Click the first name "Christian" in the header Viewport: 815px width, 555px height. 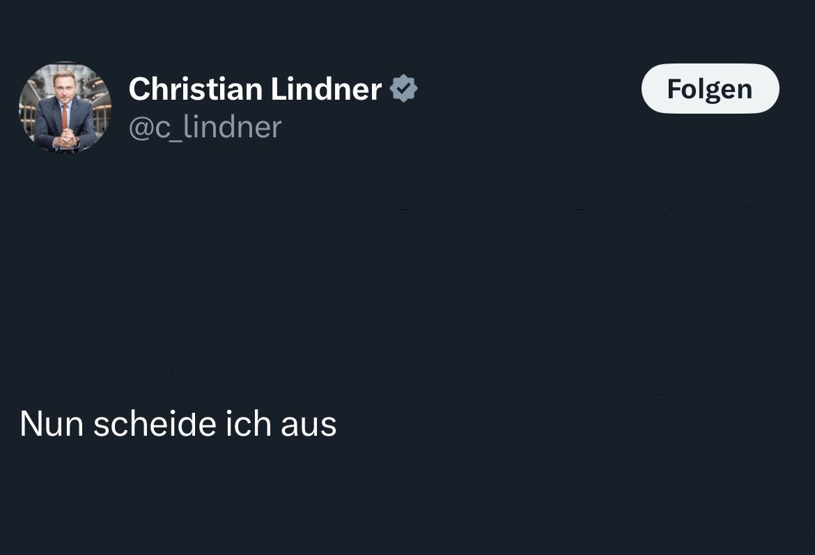[196, 89]
